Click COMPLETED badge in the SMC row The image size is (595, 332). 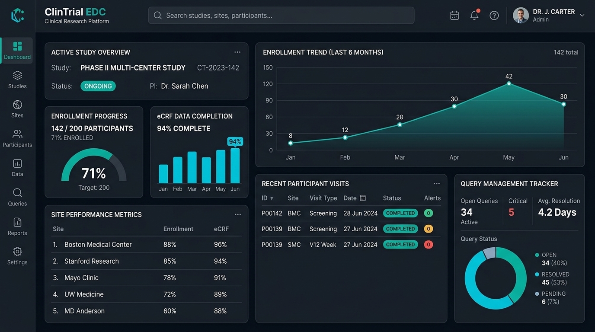pos(400,245)
